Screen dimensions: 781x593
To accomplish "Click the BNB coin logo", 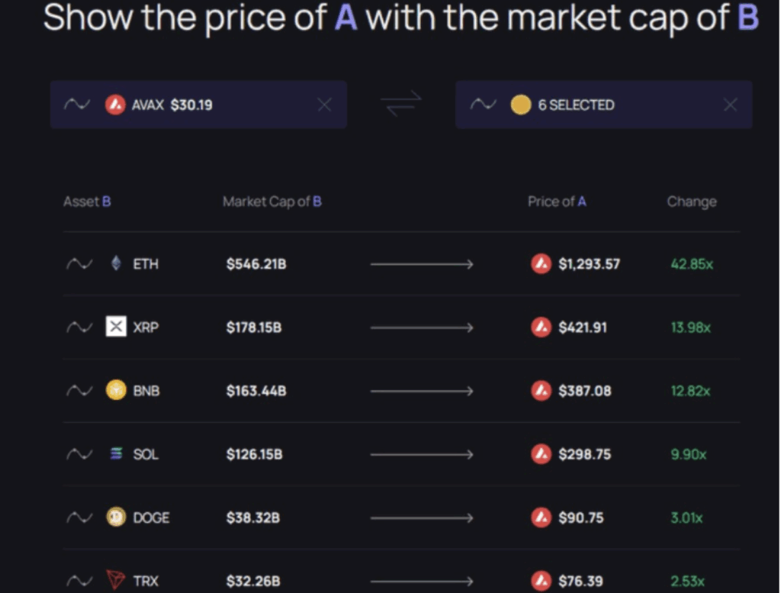I will click(x=115, y=391).
